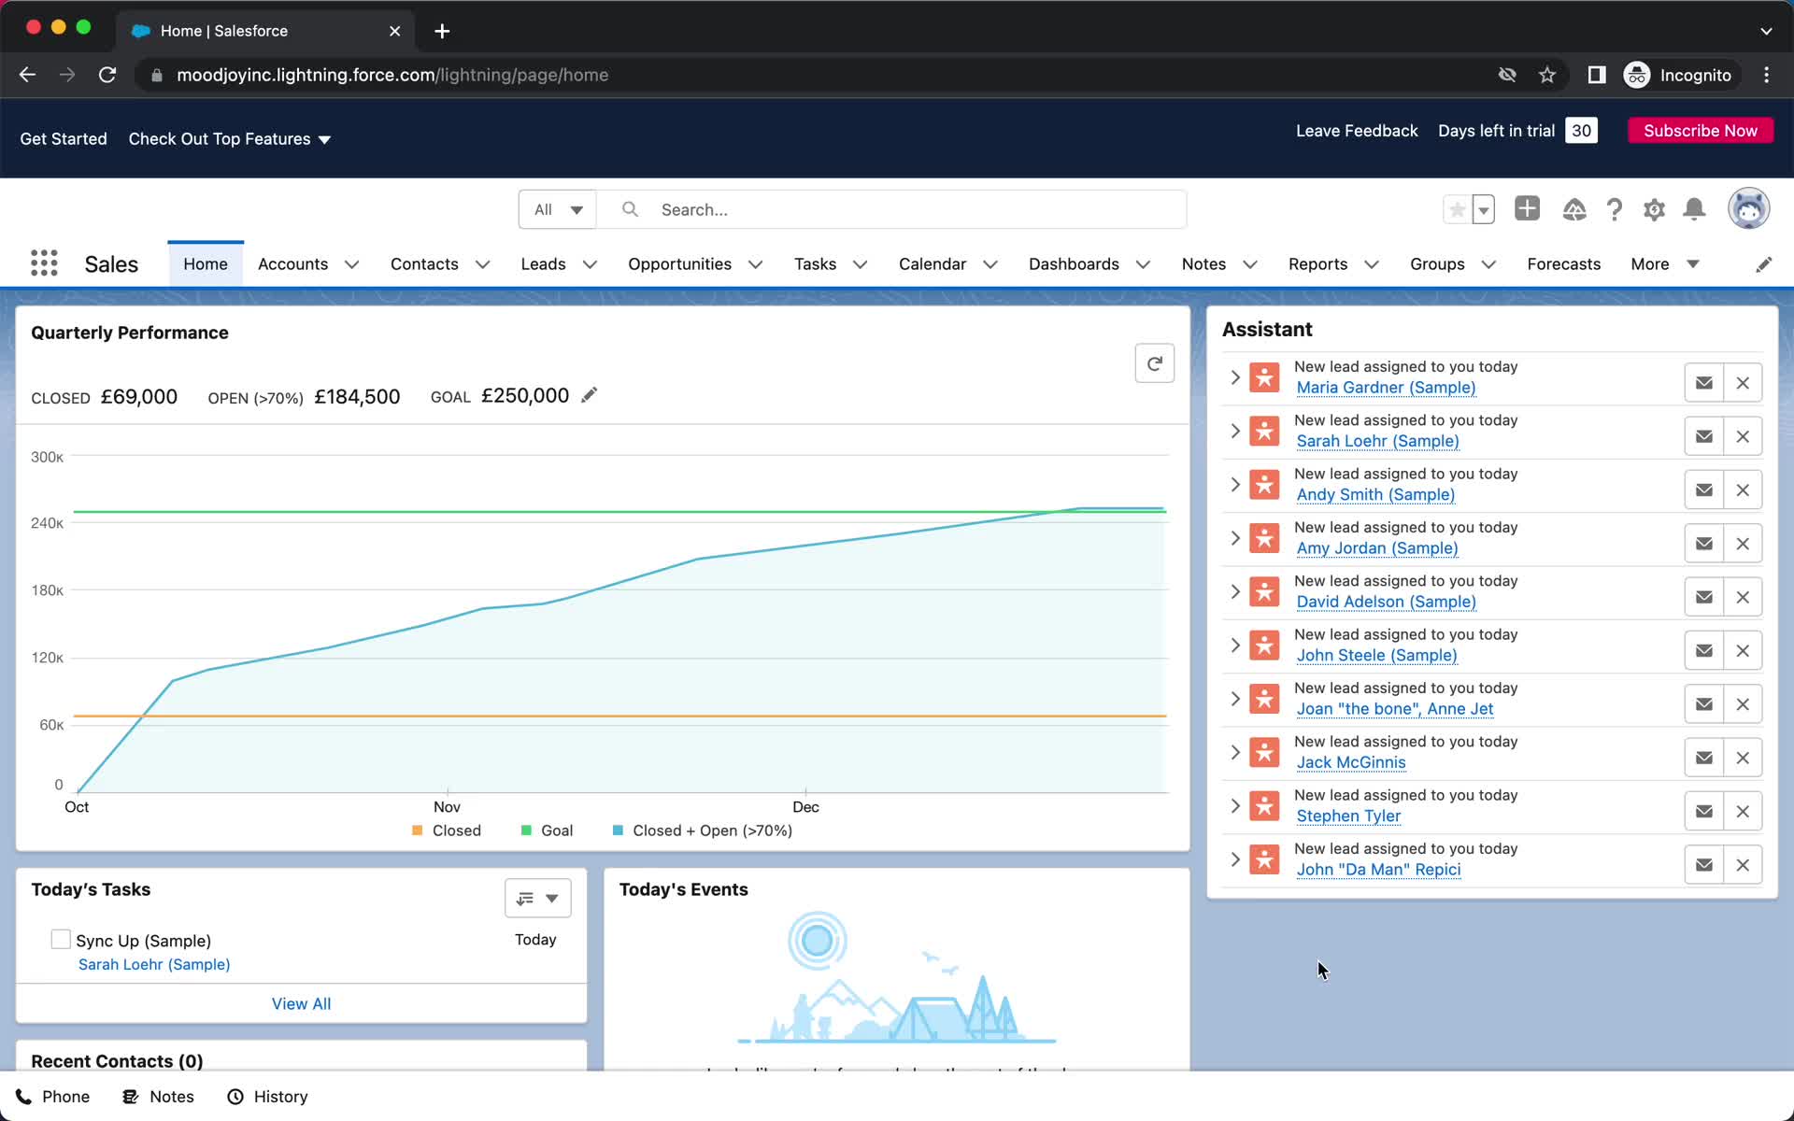Click the browser address bar URL
Image resolution: width=1794 pixels, height=1121 pixels.
392,75
